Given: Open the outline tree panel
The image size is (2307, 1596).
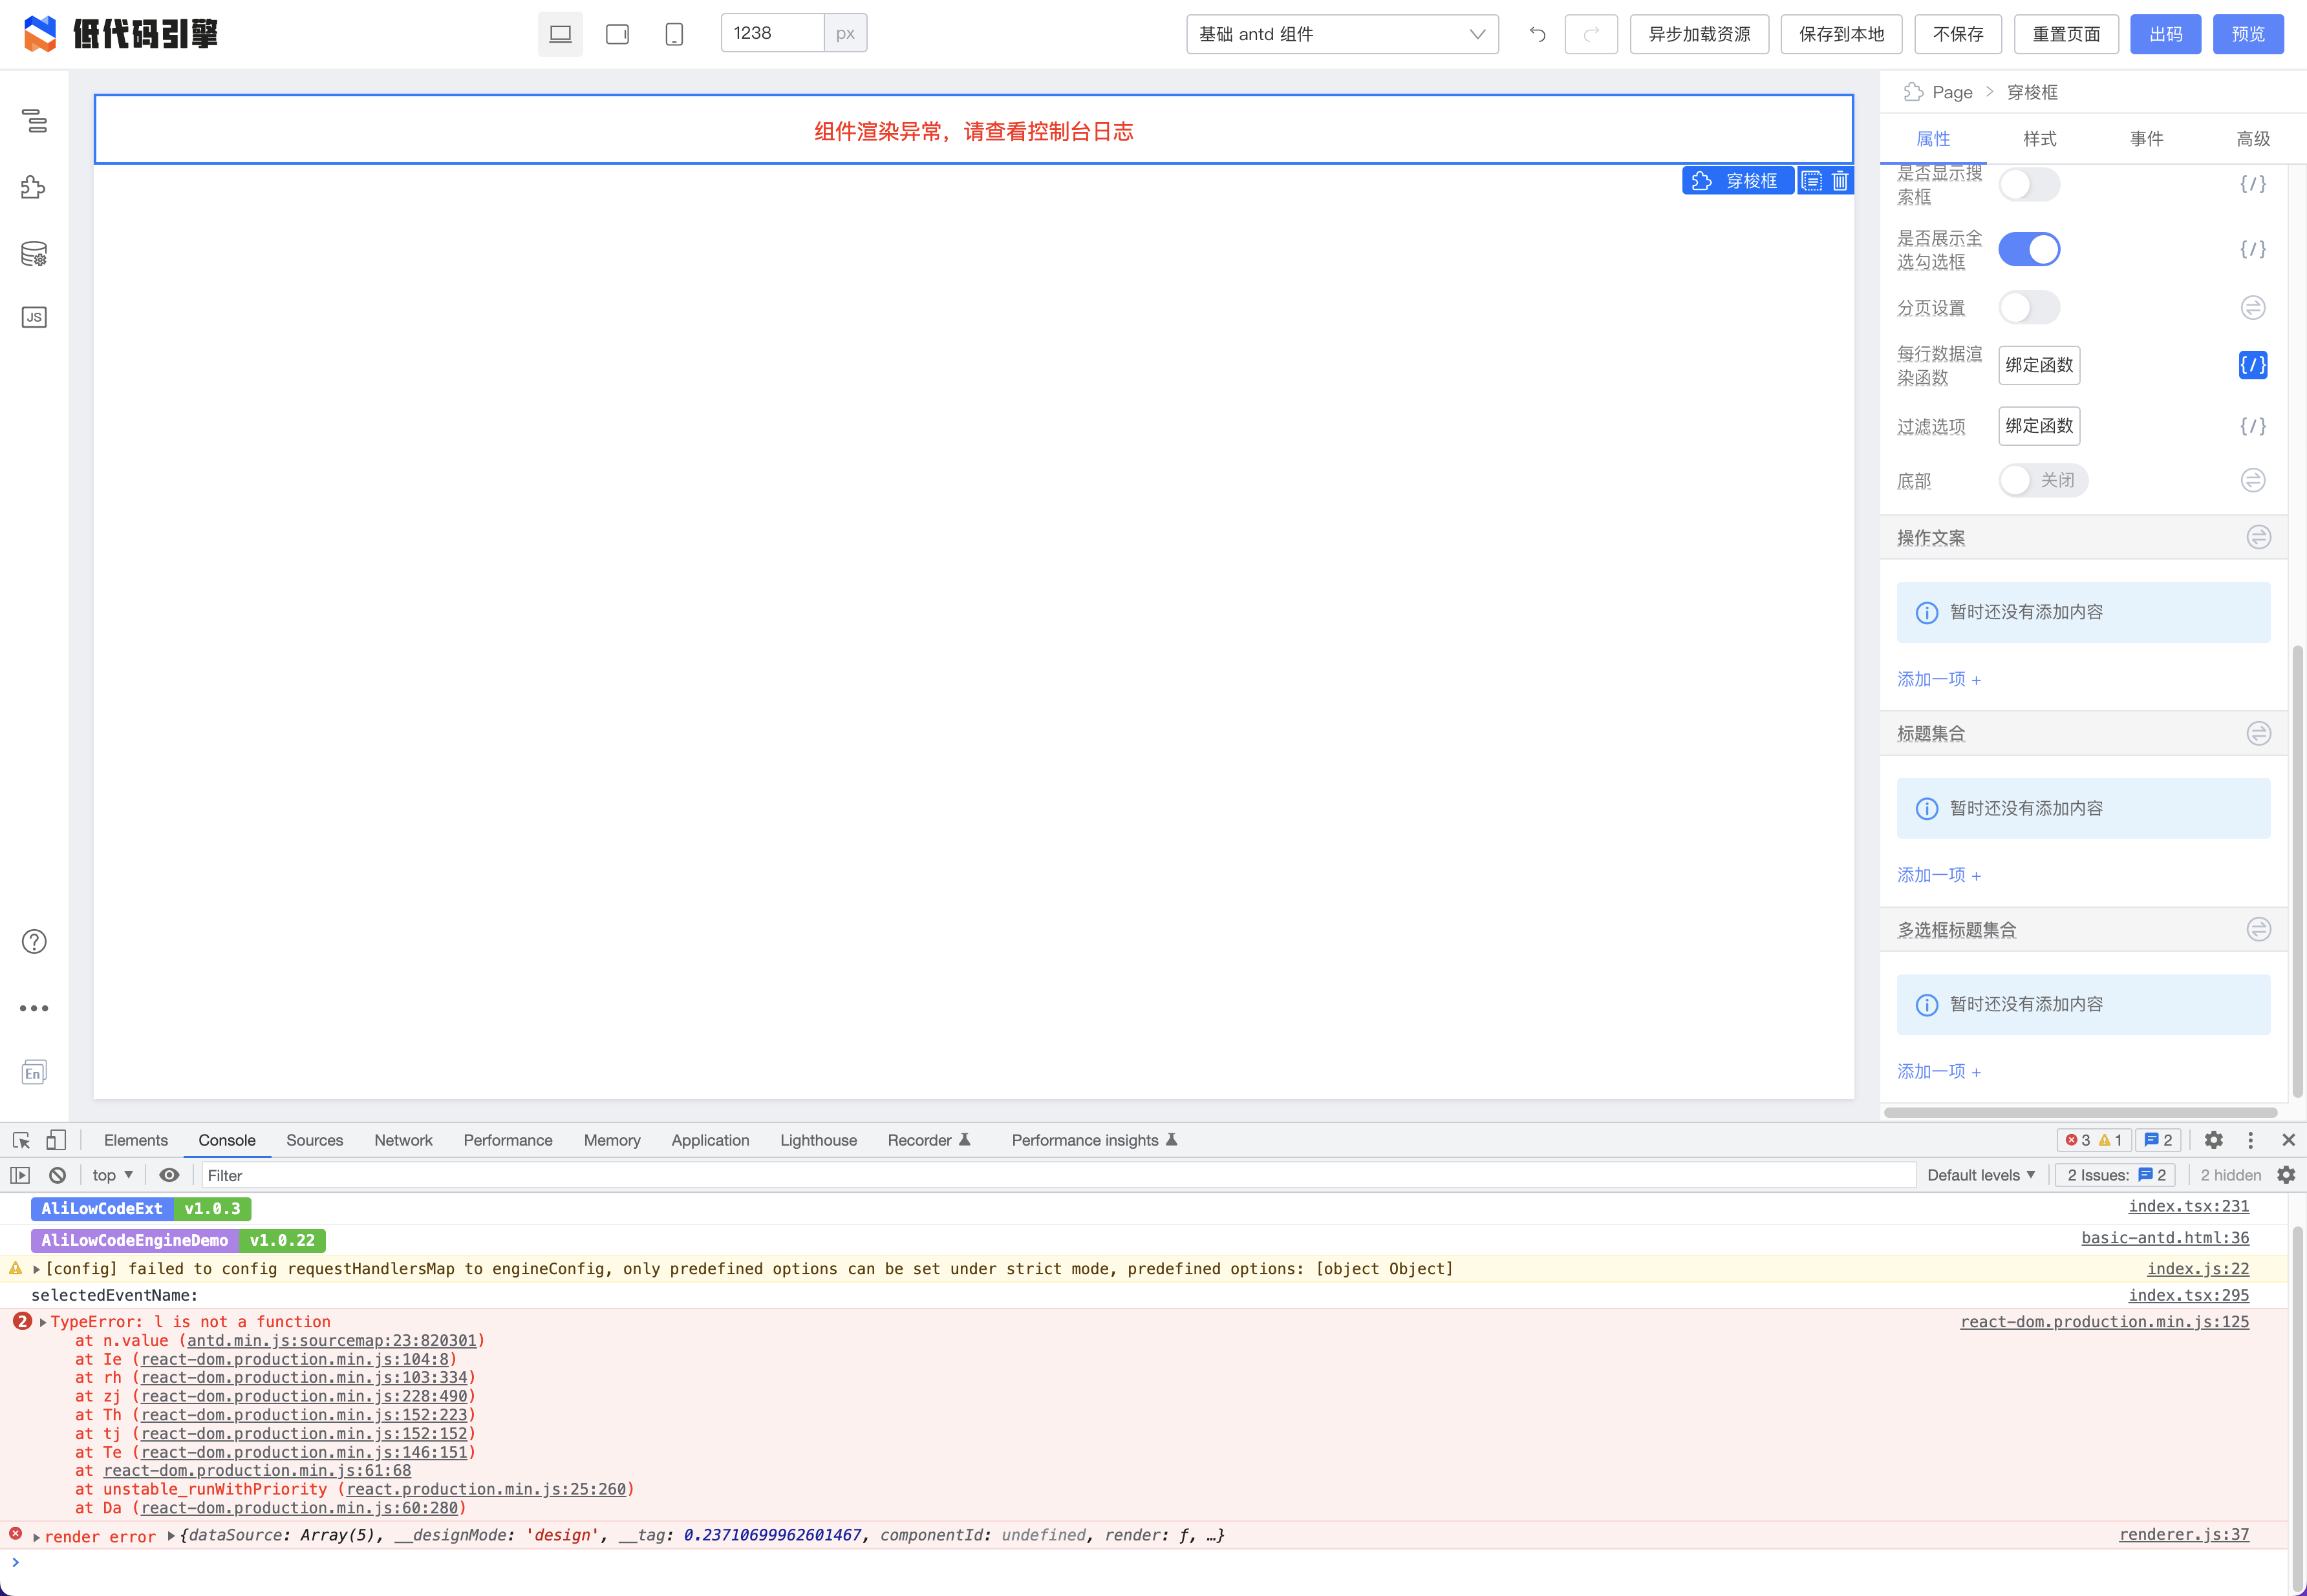Looking at the screenshot, I should coord(33,122).
